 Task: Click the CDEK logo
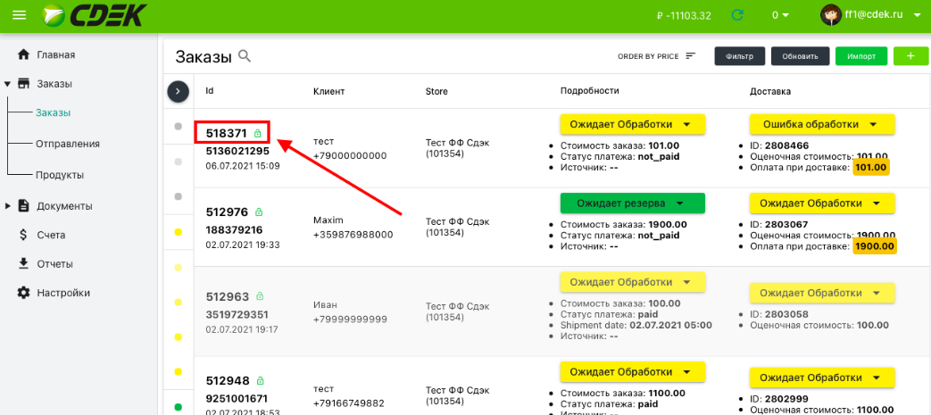click(95, 15)
